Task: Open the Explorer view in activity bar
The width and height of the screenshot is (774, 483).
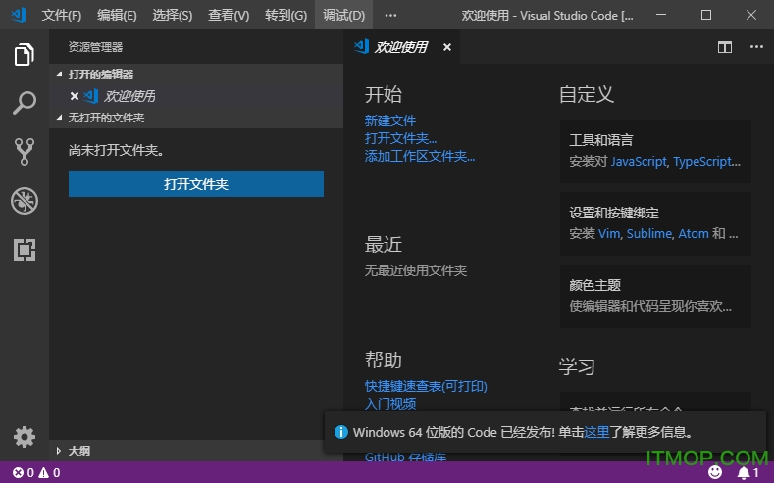Action: click(25, 54)
